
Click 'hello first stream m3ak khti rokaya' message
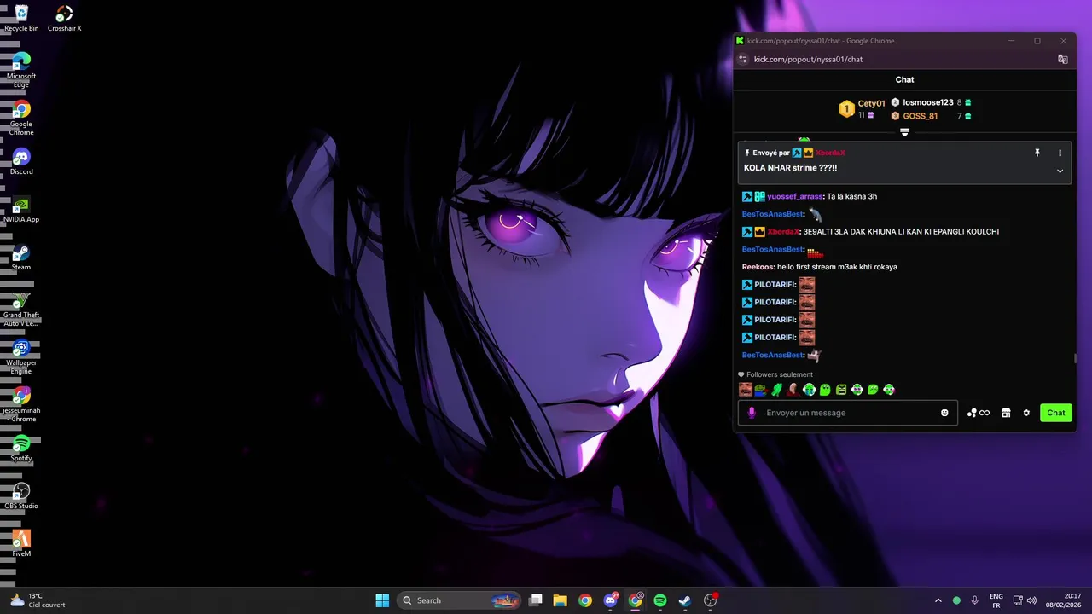pos(837,267)
